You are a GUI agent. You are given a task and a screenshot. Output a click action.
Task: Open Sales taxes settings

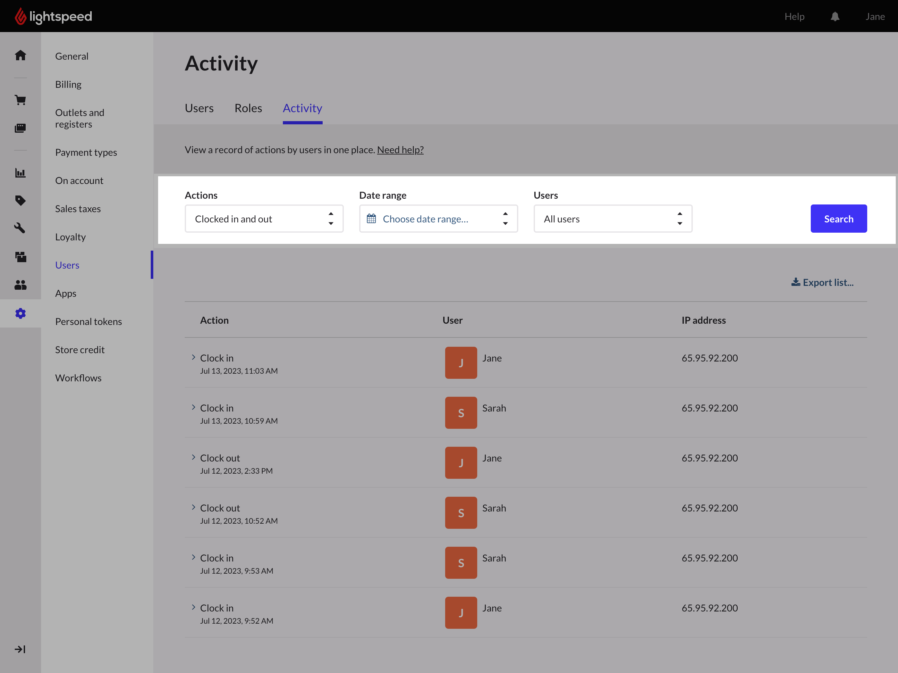coord(78,209)
